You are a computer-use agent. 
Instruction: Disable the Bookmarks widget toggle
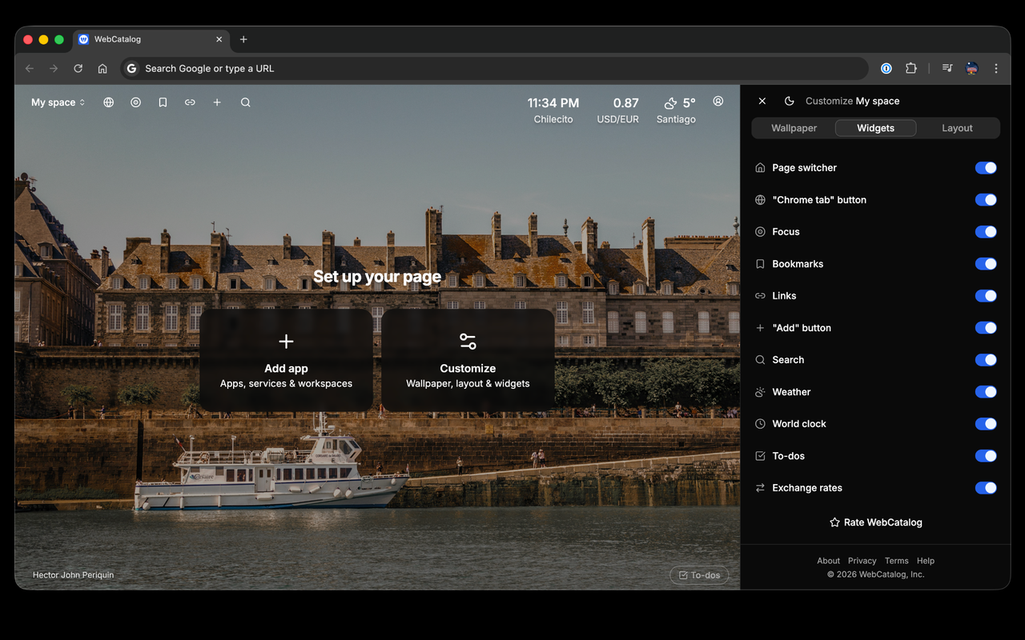[x=986, y=264]
